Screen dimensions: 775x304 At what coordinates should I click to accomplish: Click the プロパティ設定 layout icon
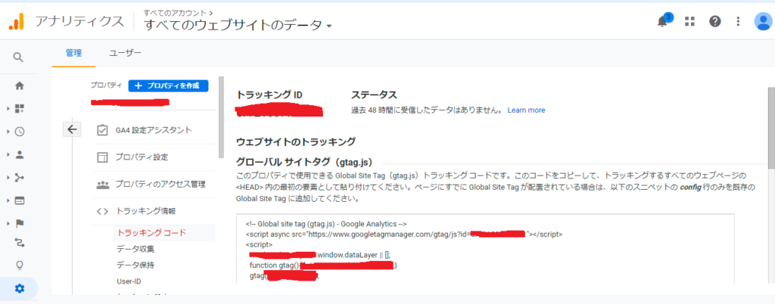(102, 157)
